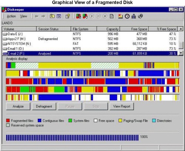Click the yellow Paging/Swap File legend swatch
This screenshot has width=185, height=151.
(120, 121)
